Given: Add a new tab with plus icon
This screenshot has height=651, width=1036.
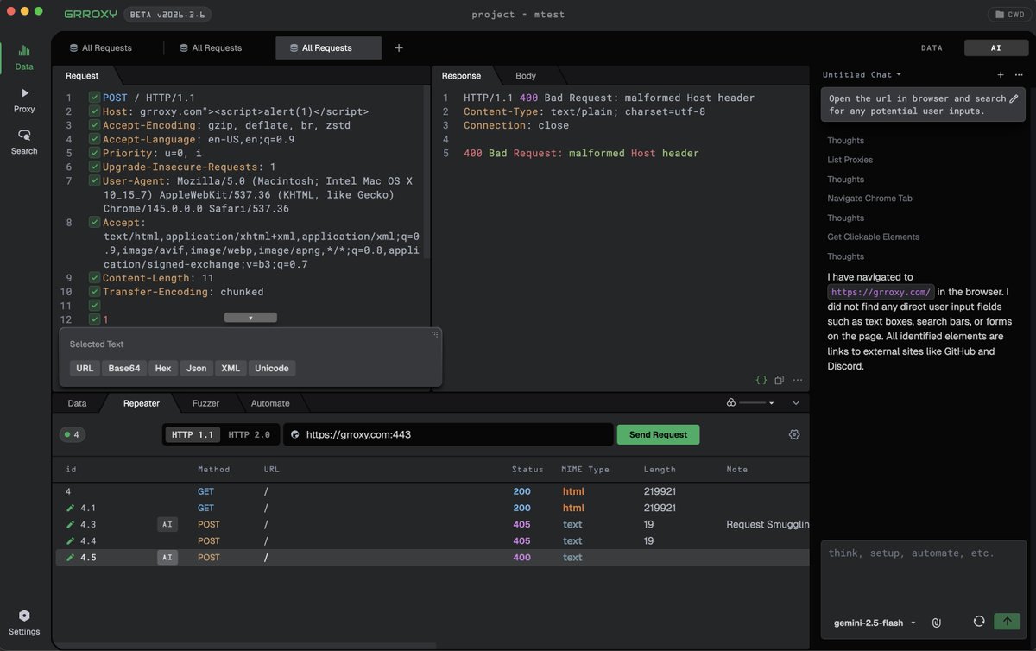Looking at the screenshot, I should coord(399,48).
